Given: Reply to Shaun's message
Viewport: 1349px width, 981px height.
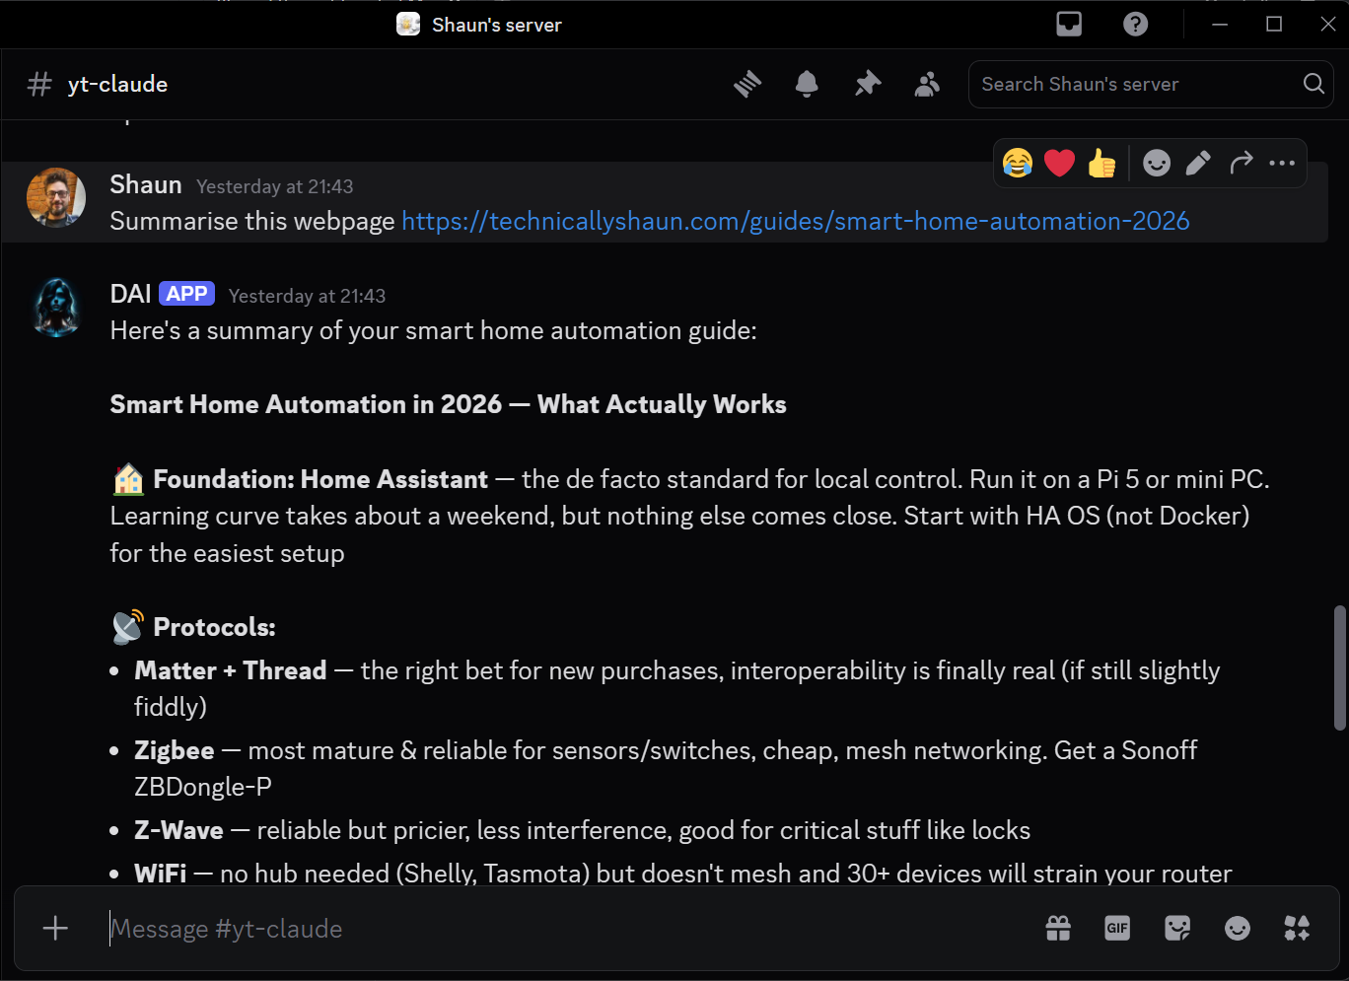Looking at the screenshot, I should click(x=1242, y=163).
